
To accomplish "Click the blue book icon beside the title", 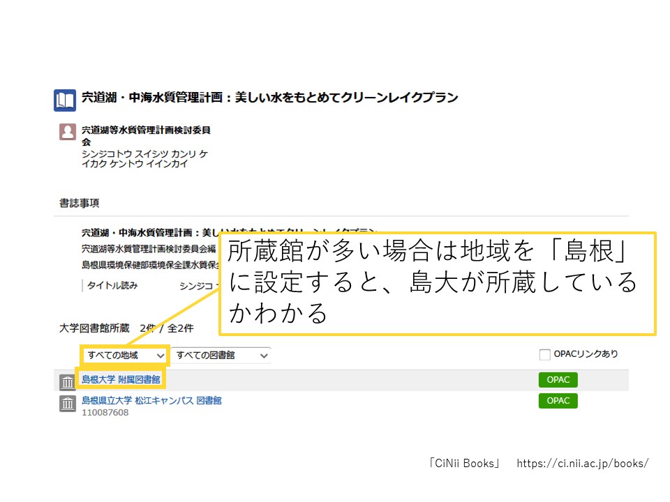I will (65, 100).
